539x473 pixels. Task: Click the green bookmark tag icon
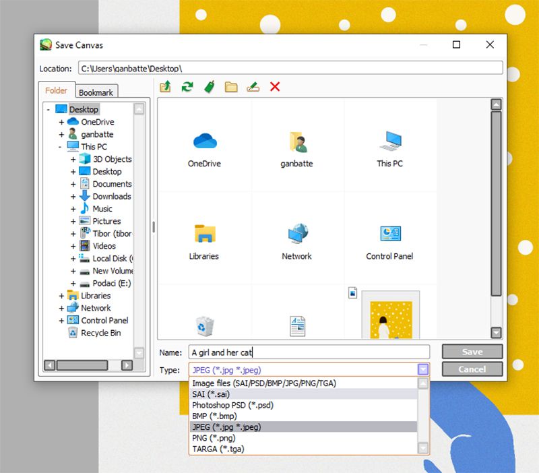pyautogui.click(x=210, y=87)
